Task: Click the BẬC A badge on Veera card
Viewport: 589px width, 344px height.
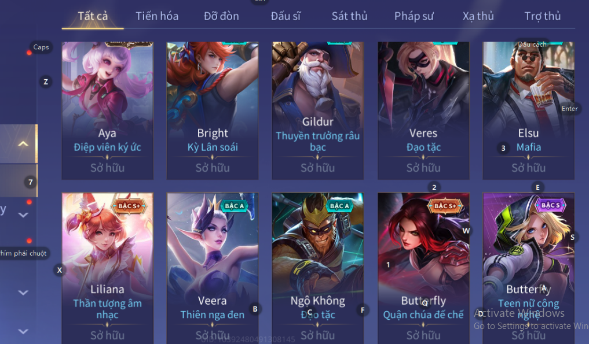Action: 235,206
